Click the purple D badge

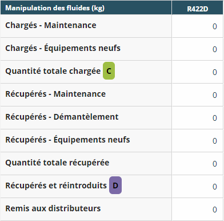115,186
